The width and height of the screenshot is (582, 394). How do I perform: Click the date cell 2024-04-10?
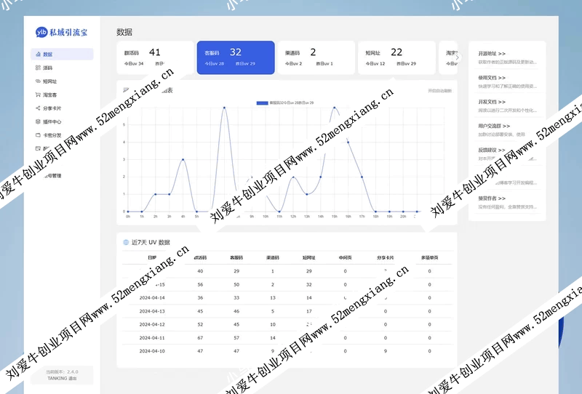tap(152, 351)
